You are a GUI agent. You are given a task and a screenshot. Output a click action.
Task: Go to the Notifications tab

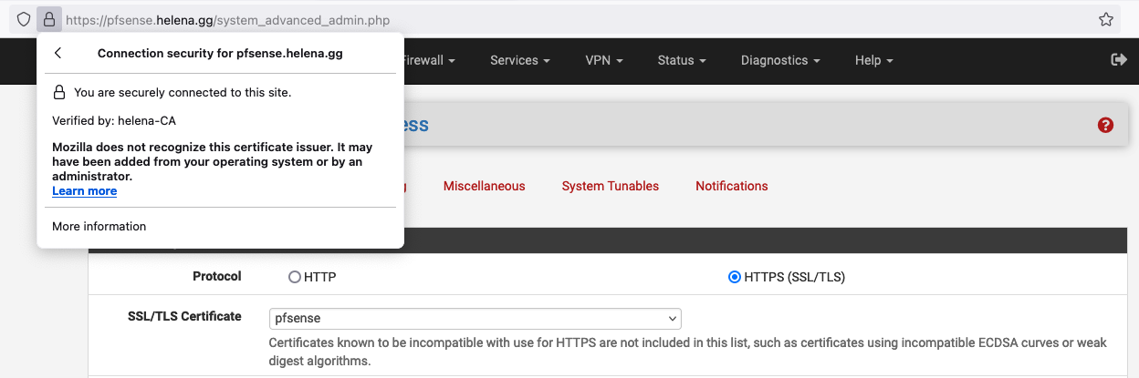(x=731, y=186)
